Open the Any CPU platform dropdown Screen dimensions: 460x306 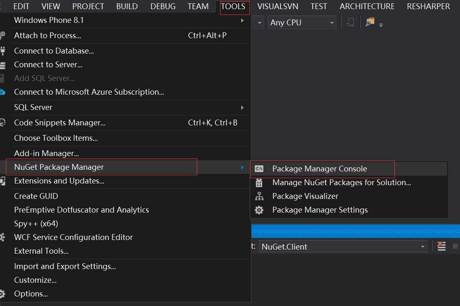[302, 22]
